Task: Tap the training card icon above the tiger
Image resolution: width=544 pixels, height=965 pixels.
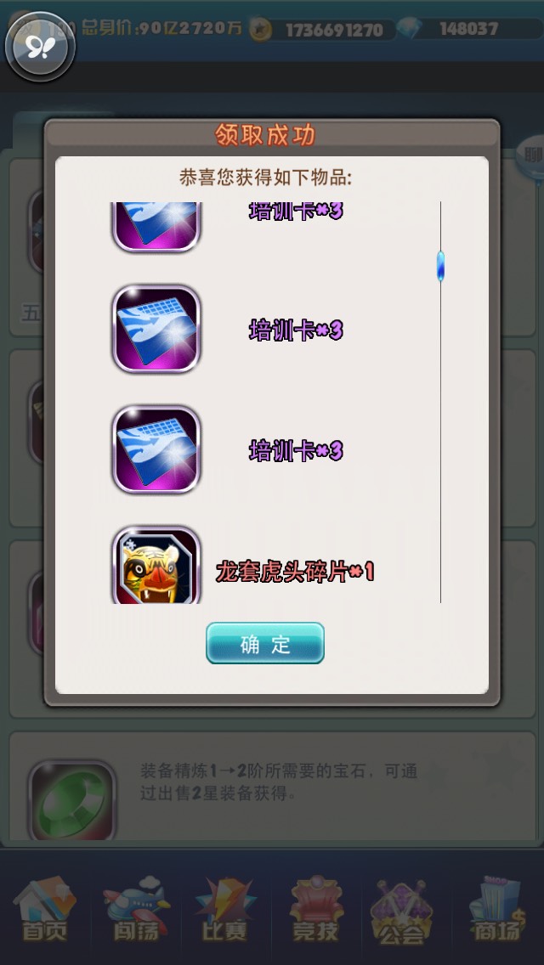Action: 156,449
